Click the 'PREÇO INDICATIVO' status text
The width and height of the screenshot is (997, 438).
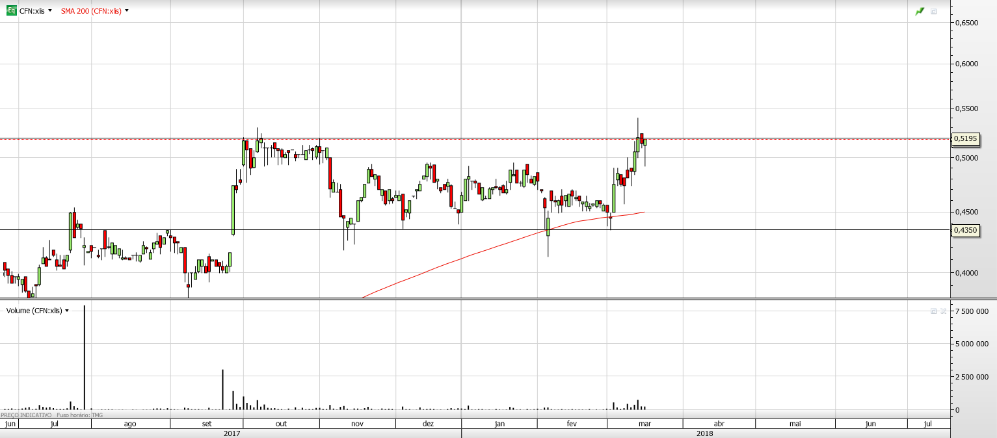tap(26, 415)
